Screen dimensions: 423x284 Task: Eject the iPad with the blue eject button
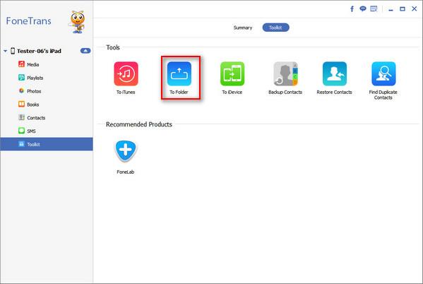coord(85,51)
